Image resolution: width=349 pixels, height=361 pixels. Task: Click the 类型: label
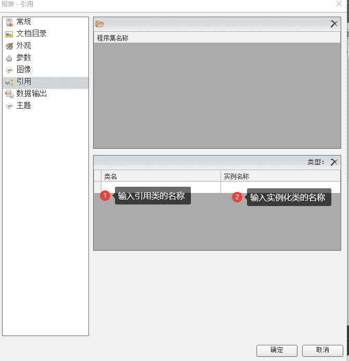(x=316, y=162)
